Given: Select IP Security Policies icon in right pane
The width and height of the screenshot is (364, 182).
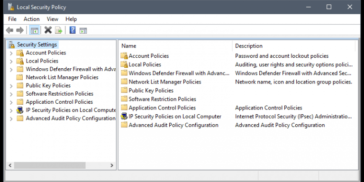Looking at the screenshot, I should (124, 116).
